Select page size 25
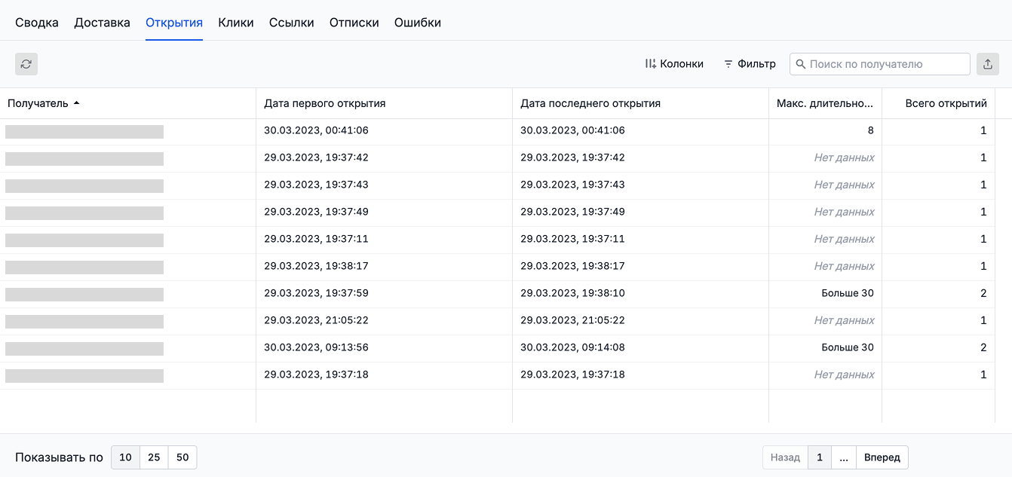This screenshot has width=1012, height=477. tap(154, 457)
